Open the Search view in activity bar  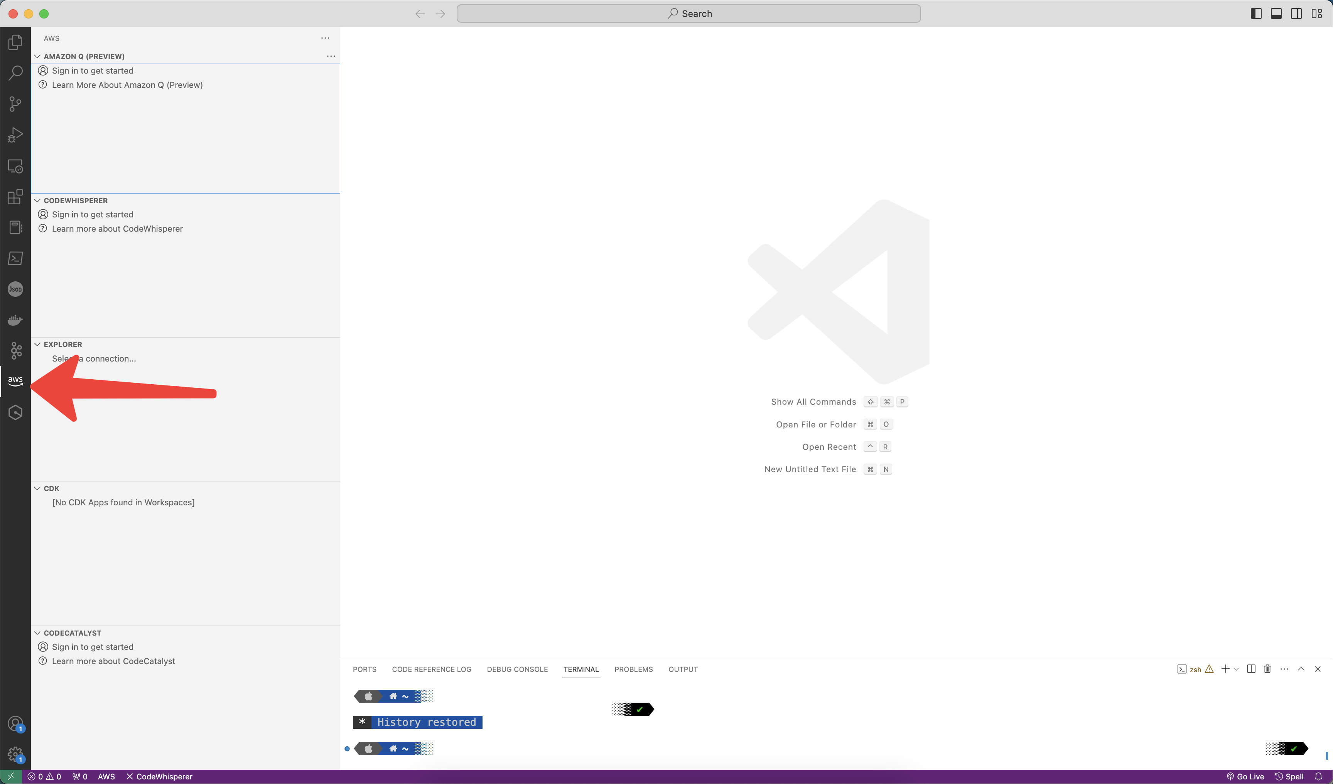(15, 73)
